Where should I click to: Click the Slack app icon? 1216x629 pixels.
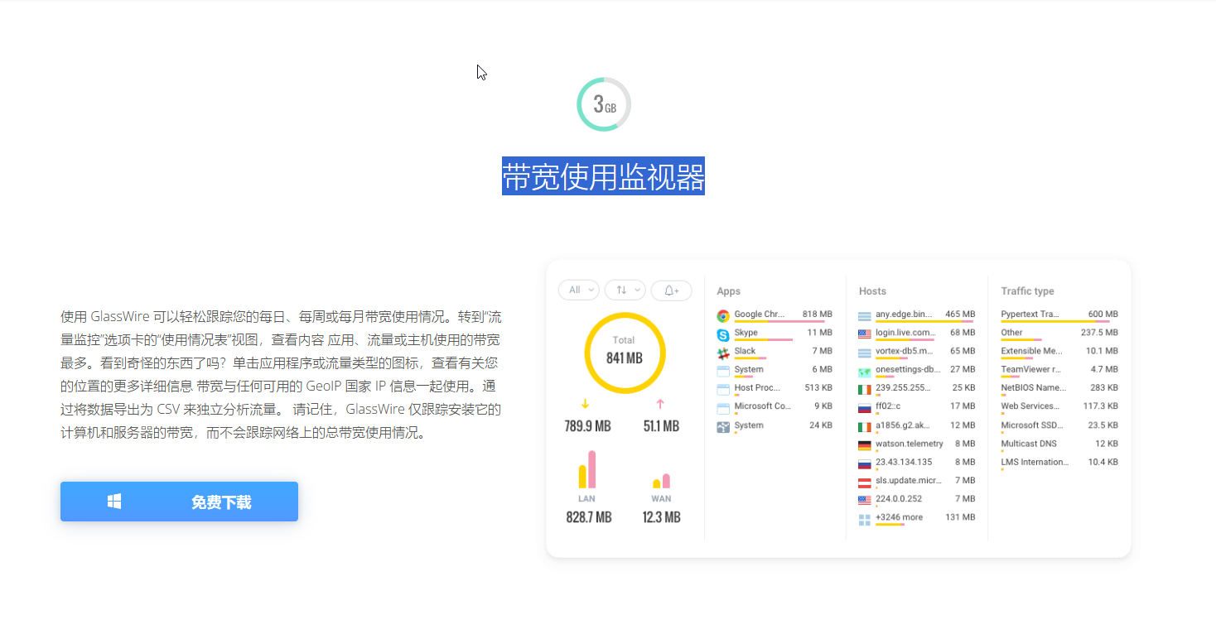(723, 353)
